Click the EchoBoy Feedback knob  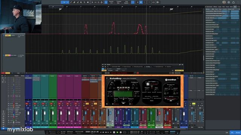click(x=135, y=85)
